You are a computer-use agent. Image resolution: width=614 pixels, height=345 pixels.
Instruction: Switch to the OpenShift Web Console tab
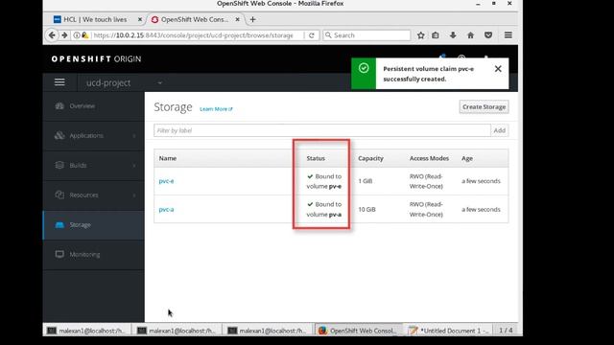(195, 19)
